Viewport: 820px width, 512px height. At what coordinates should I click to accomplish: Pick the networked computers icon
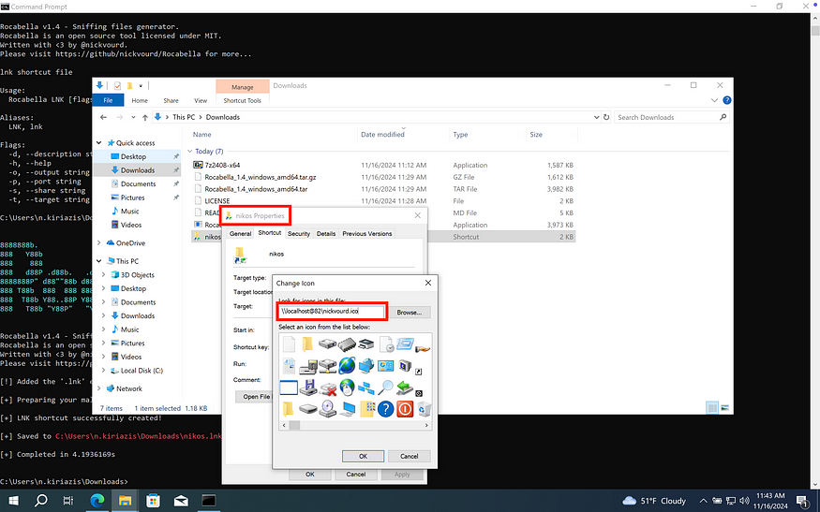(366, 388)
